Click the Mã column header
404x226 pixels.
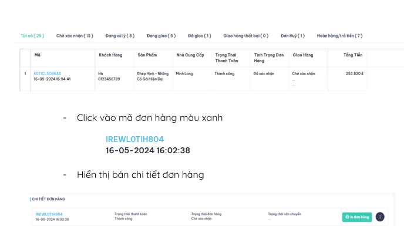pyautogui.click(x=38, y=55)
